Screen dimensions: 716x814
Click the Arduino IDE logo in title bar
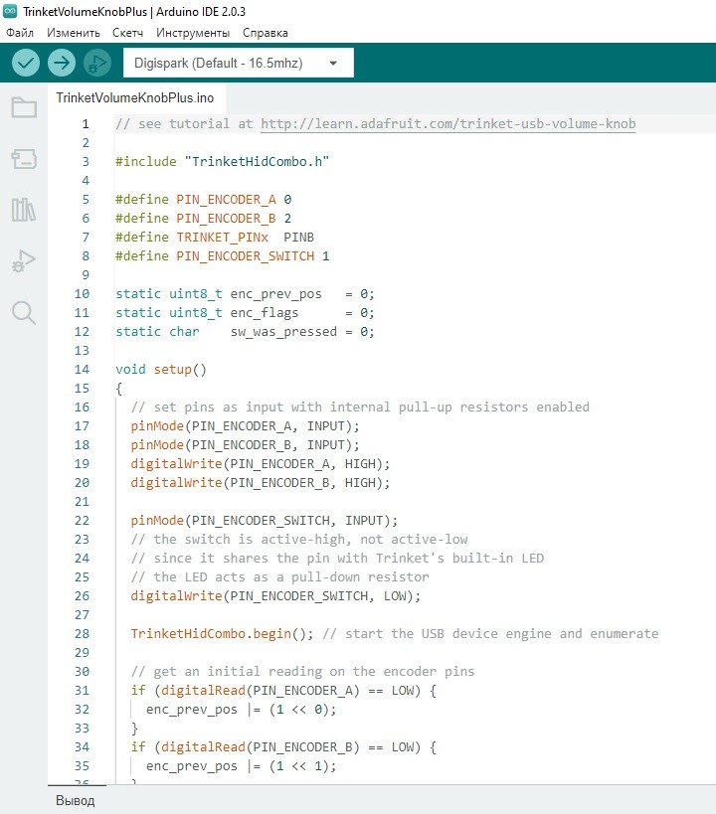coord(10,11)
